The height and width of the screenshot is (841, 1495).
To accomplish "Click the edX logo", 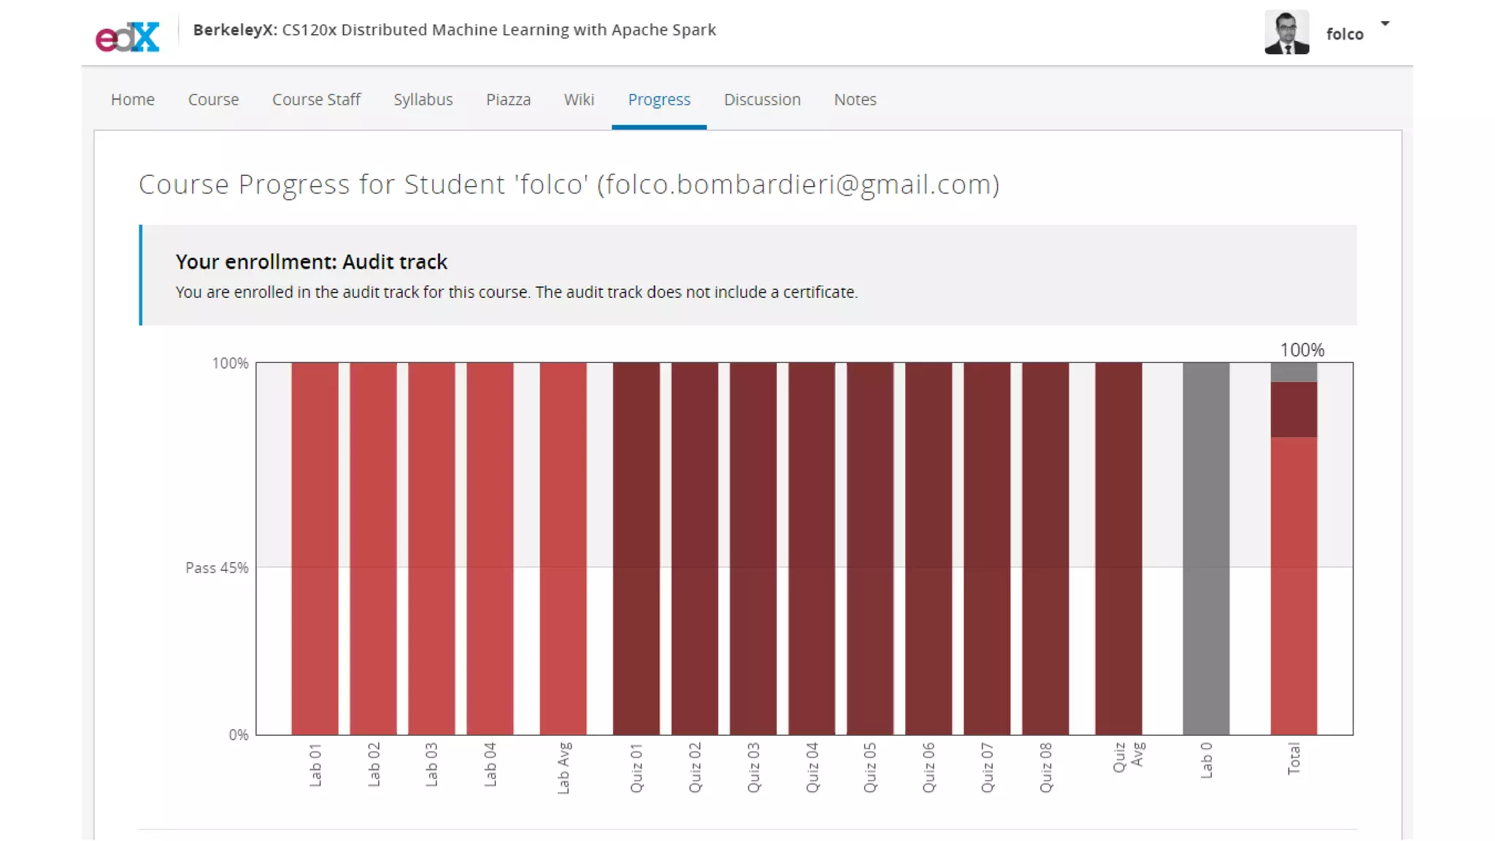I will pyautogui.click(x=127, y=36).
